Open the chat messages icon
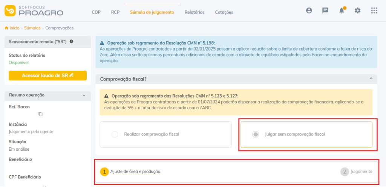The image size is (386, 187). pos(325,11)
